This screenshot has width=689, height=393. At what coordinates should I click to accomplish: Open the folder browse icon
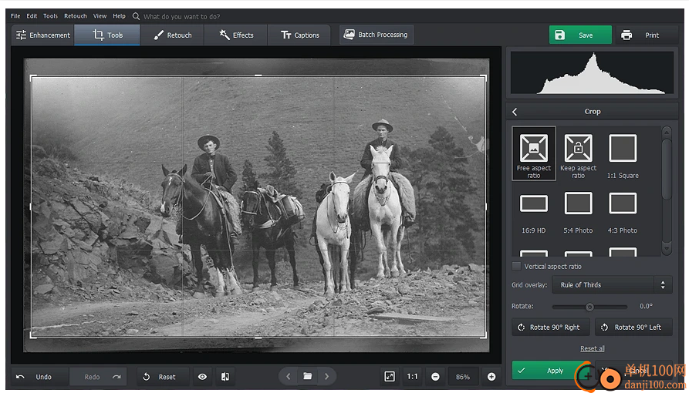[308, 376]
